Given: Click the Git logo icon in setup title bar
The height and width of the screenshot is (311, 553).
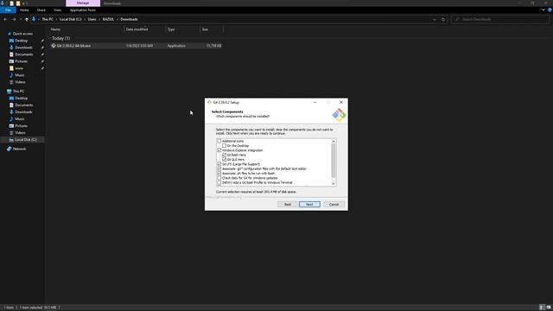Looking at the screenshot, I should [209, 102].
